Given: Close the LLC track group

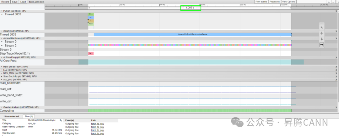Looking at the screenshot, I should [336, 70].
